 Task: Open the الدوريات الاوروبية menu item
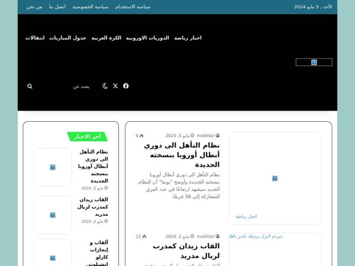(147, 38)
